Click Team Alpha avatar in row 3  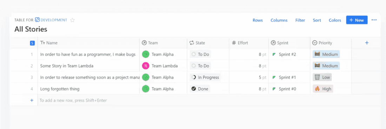click(x=146, y=77)
